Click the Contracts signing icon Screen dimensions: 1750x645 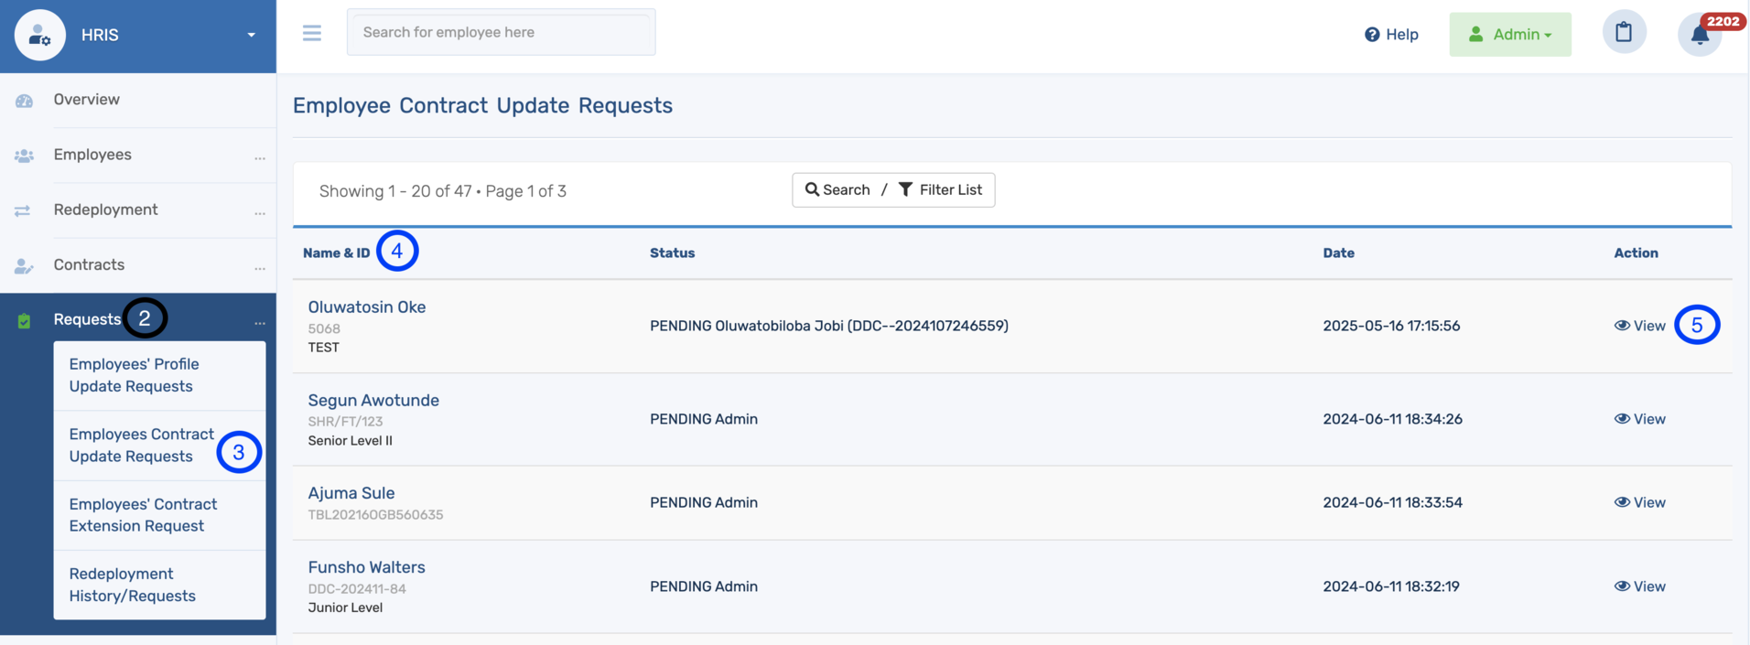(x=25, y=265)
